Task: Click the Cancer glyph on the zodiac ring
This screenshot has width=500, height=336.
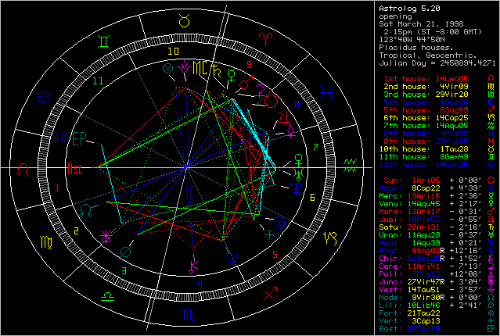Action: click(x=43, y=97)
